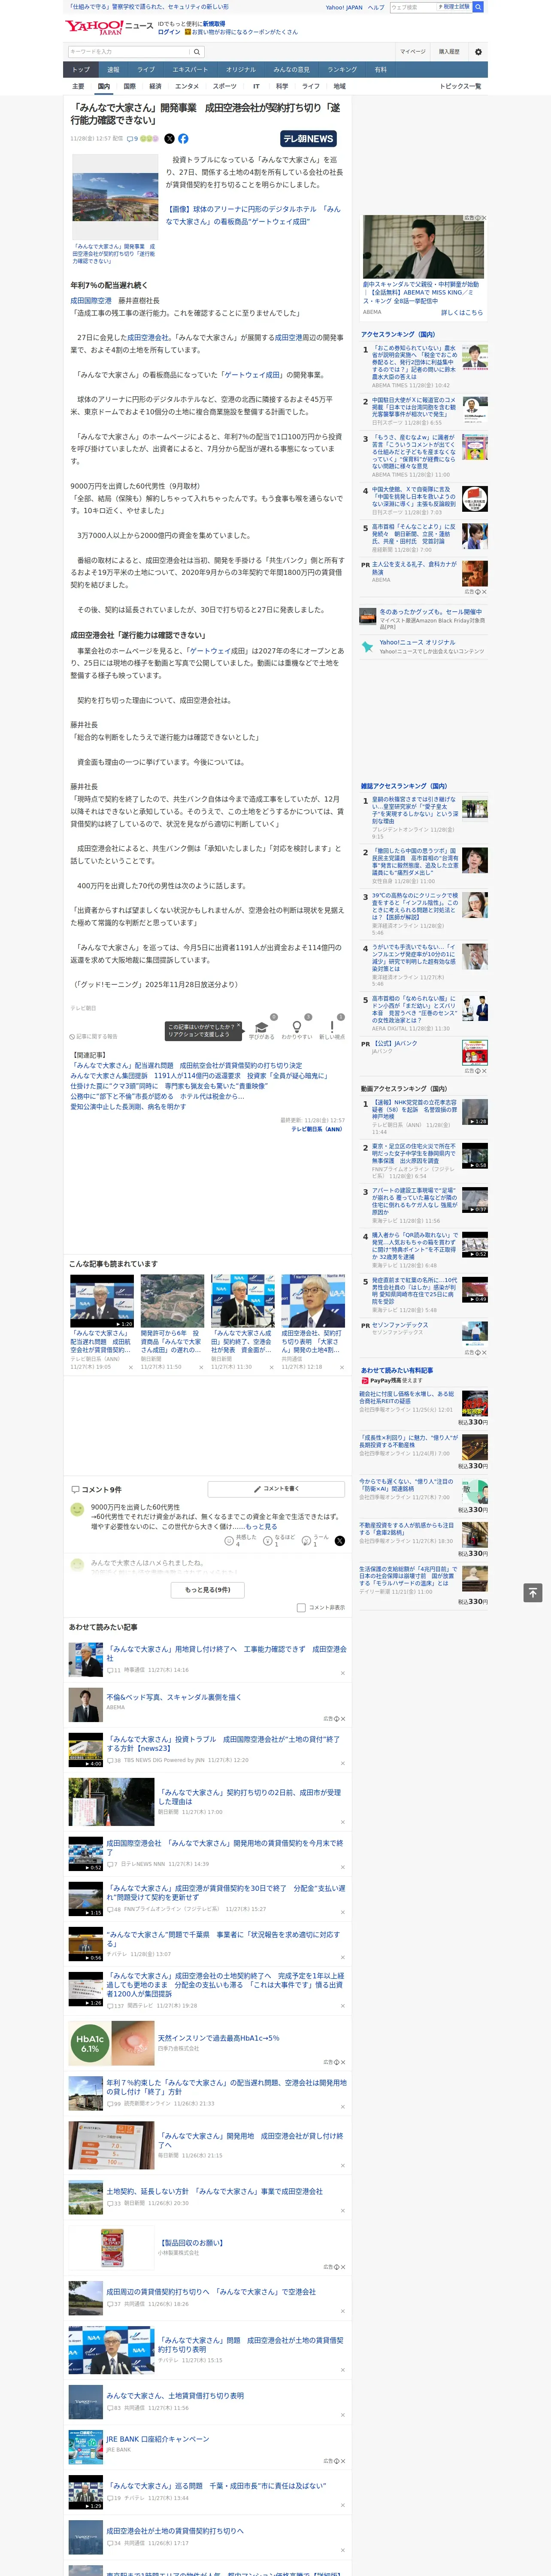Click コメントを書く button
Image resolution: width=551 pixels, height=2576 pixels.
click(277, 1489)
